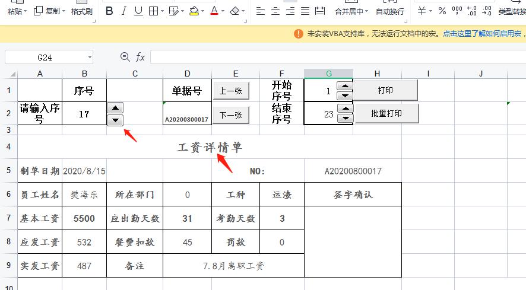This screenshot has height=290, width=526.
Task: Select date cell 2020/8/15
Action: click(84, 171)
